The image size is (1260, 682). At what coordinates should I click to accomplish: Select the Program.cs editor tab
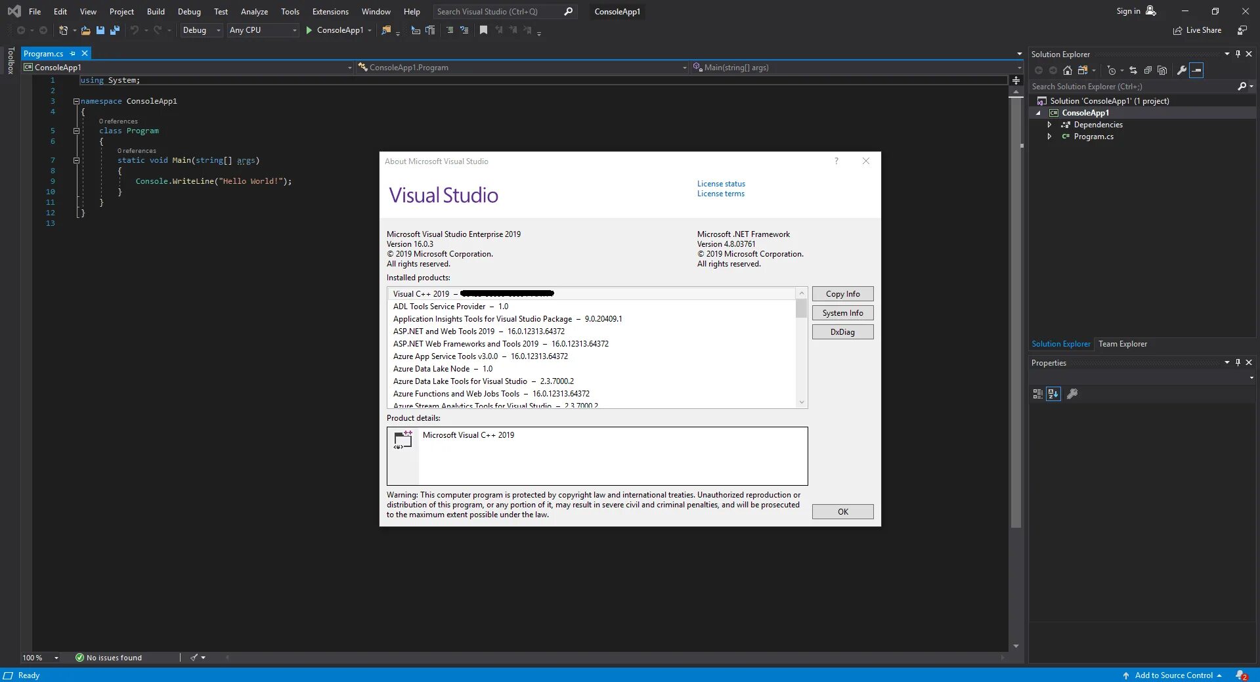click(x=43, y=53)
